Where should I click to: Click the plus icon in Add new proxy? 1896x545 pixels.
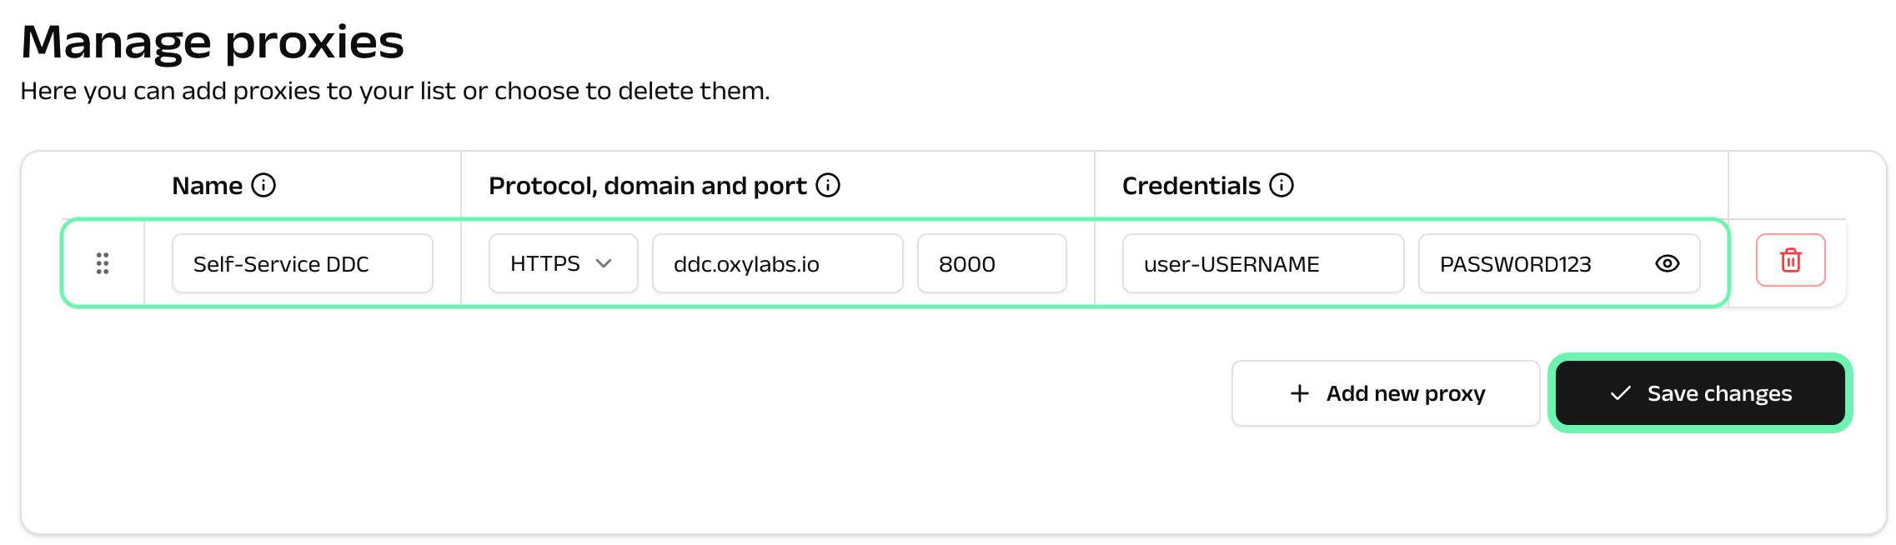pos(1299,393)
